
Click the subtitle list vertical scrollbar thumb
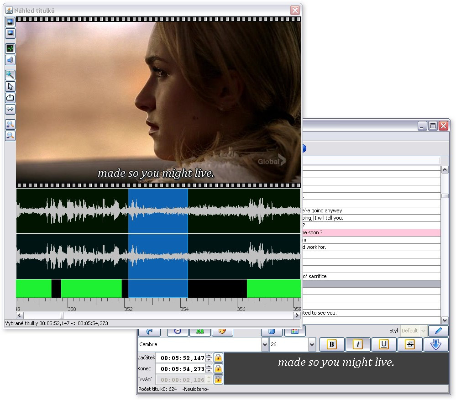[445, 196]
